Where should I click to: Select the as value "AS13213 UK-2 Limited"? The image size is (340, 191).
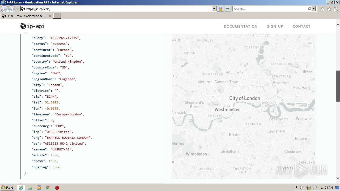click(x=64, y=143)
